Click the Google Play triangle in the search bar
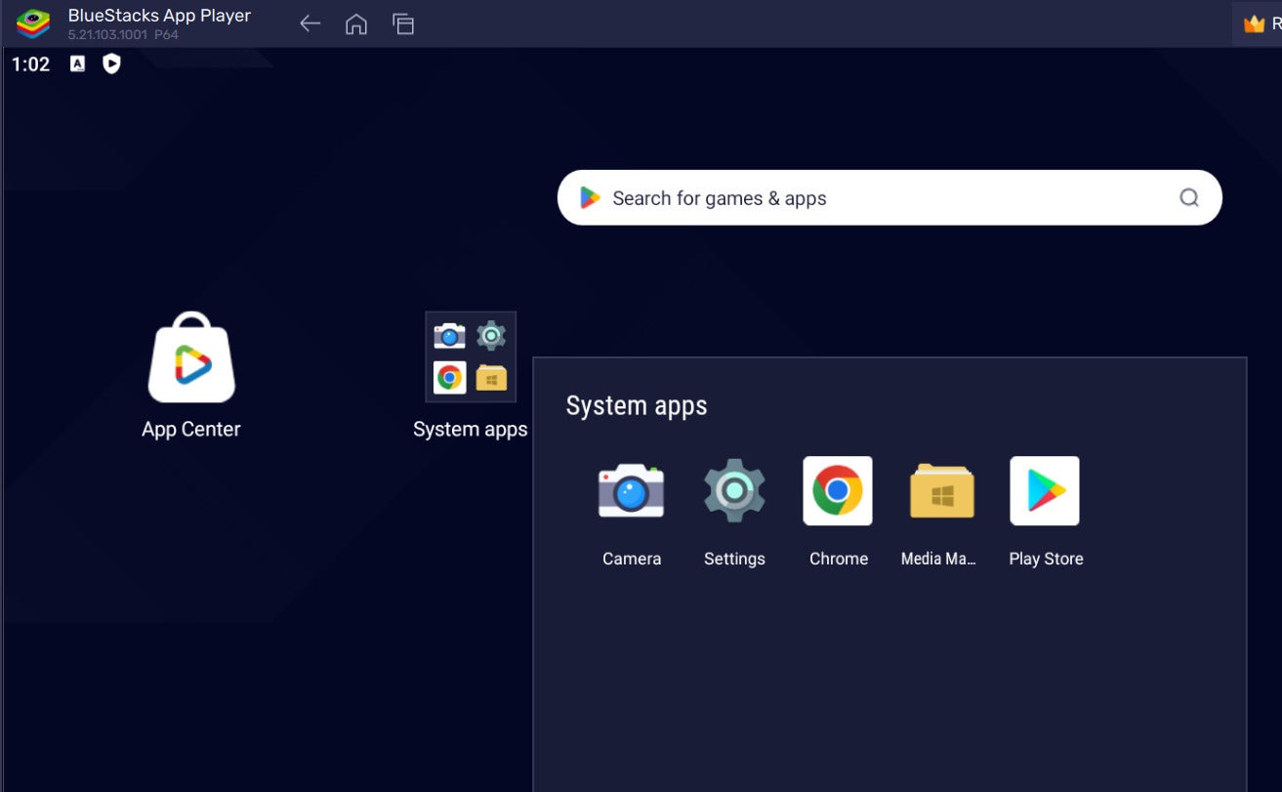The width and height of the screenshot is (1282, 792). [x=589, y=197]
